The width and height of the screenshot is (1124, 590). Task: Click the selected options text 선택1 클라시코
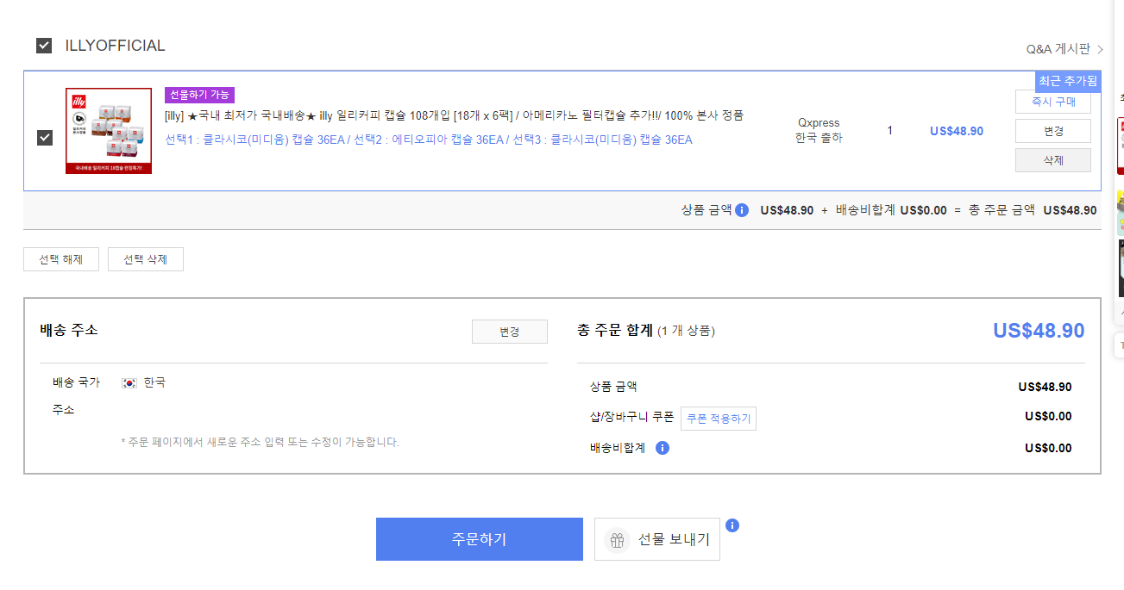tap(428, 140)
